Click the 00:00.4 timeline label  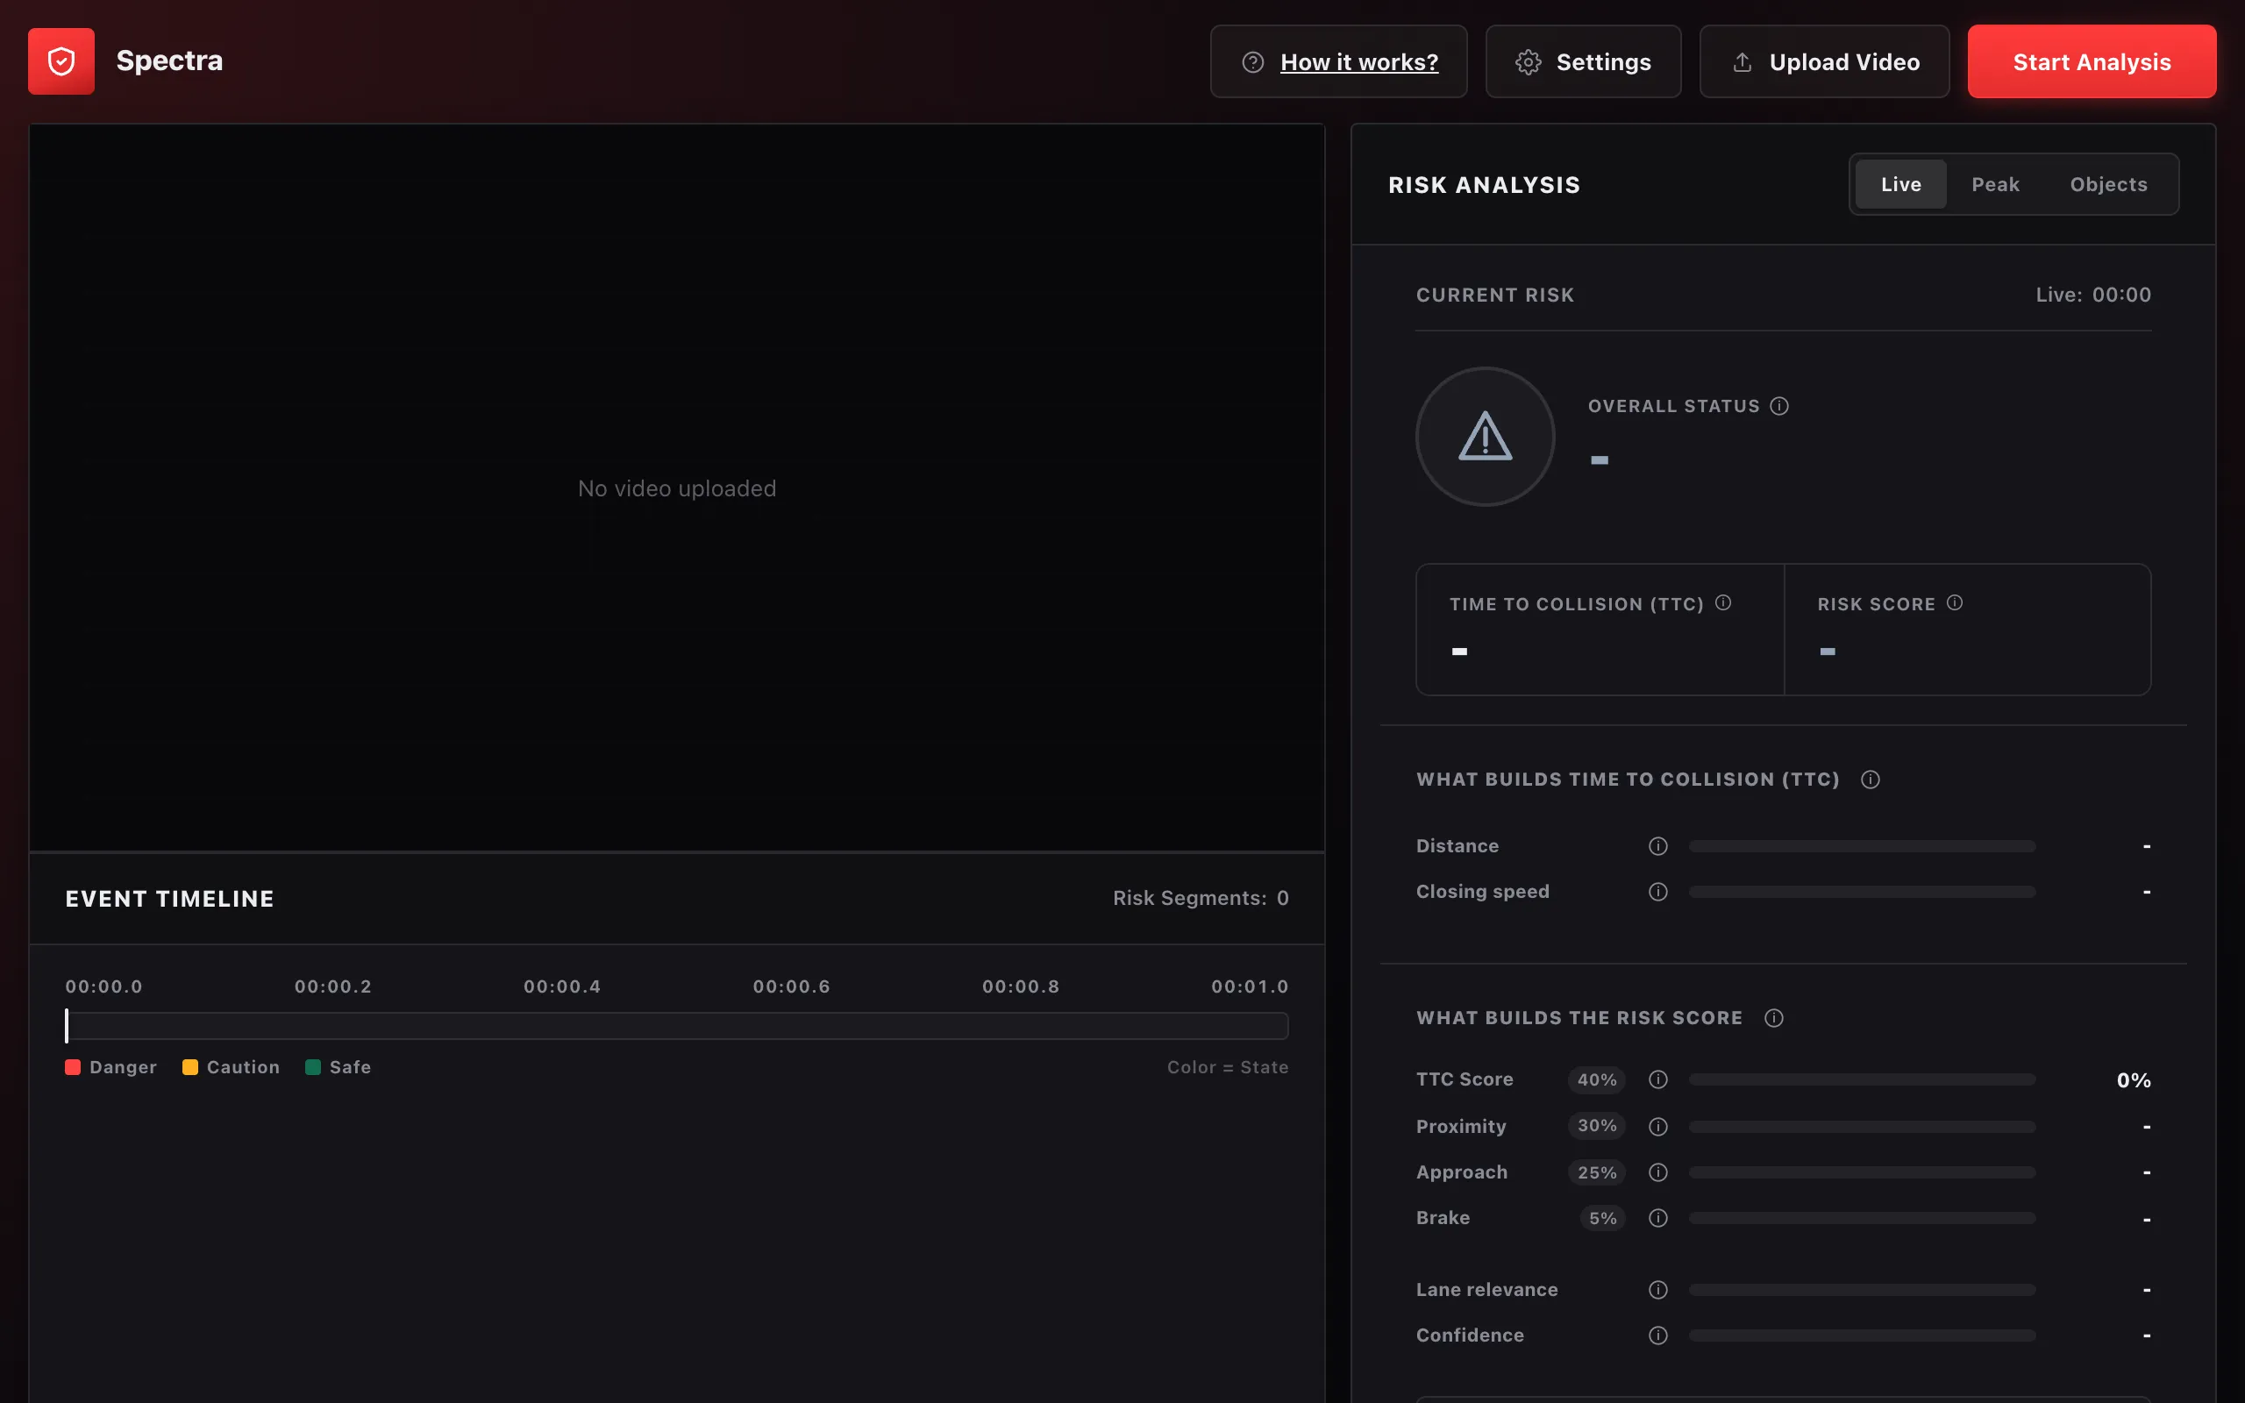click(x=562, y=986)
